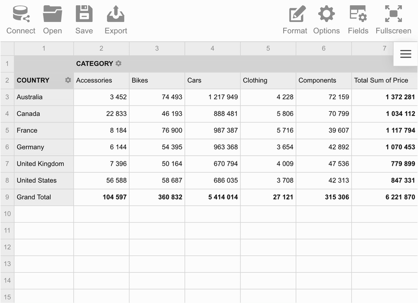Open the Fields list icon
418x303 pixels.
coord(358,14)
